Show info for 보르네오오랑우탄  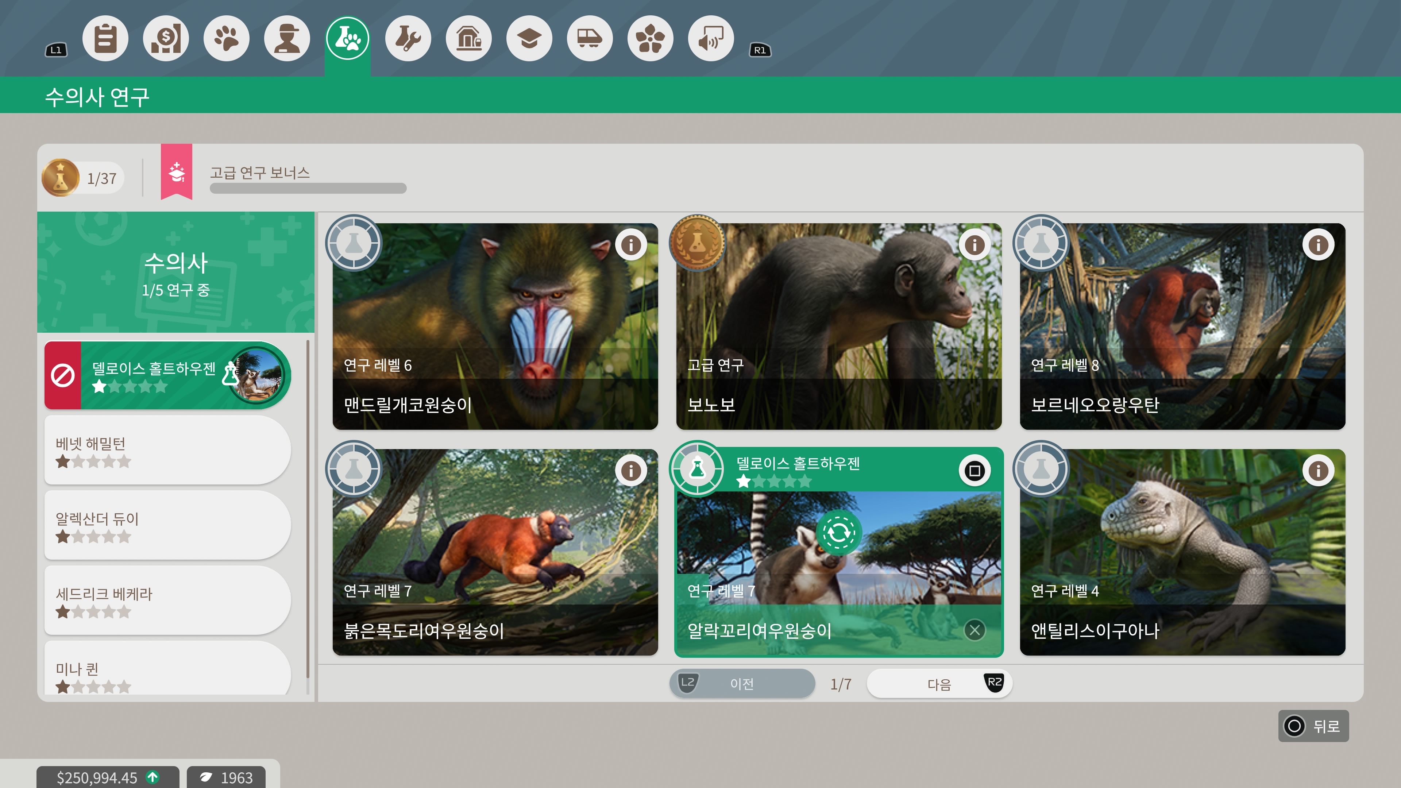click(1318, 245)
